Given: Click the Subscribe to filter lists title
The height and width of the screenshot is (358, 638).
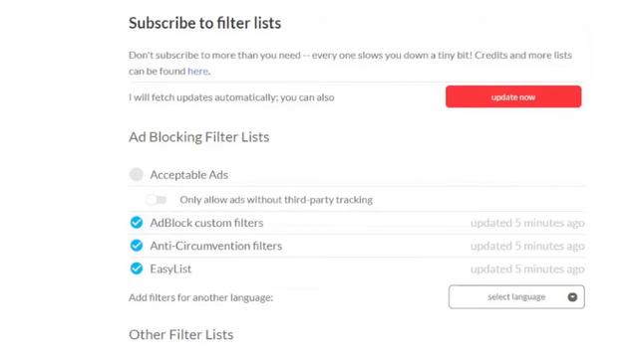Looking at the screenshot, I should [204, 23].
